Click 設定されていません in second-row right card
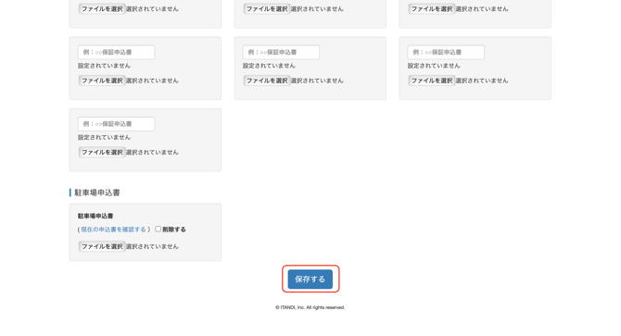Image resolution: width=621 pixels, height=336 pixels. (x=434, y=66)
